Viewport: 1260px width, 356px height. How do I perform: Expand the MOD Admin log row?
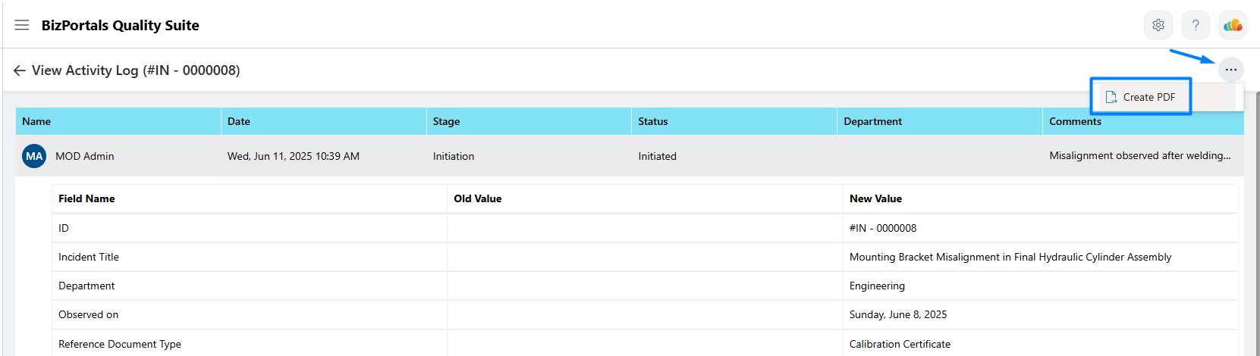(x=630, y=156)
